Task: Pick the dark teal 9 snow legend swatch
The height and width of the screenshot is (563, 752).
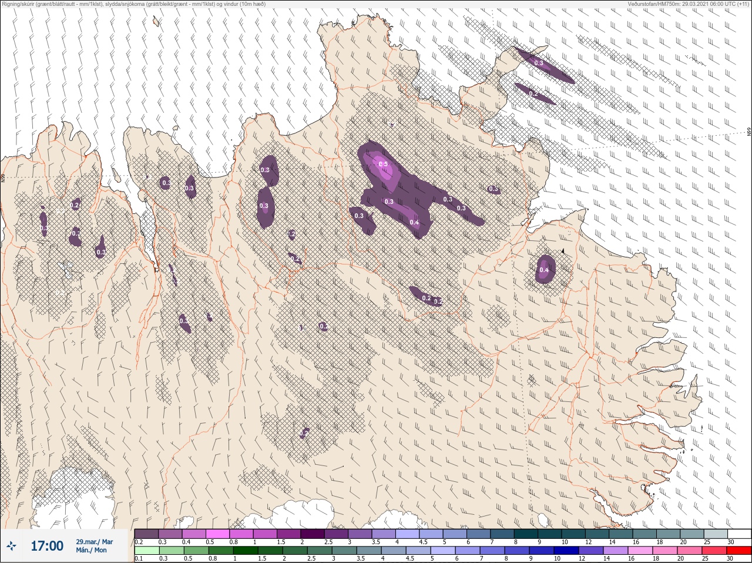Action: click(549, 534)
